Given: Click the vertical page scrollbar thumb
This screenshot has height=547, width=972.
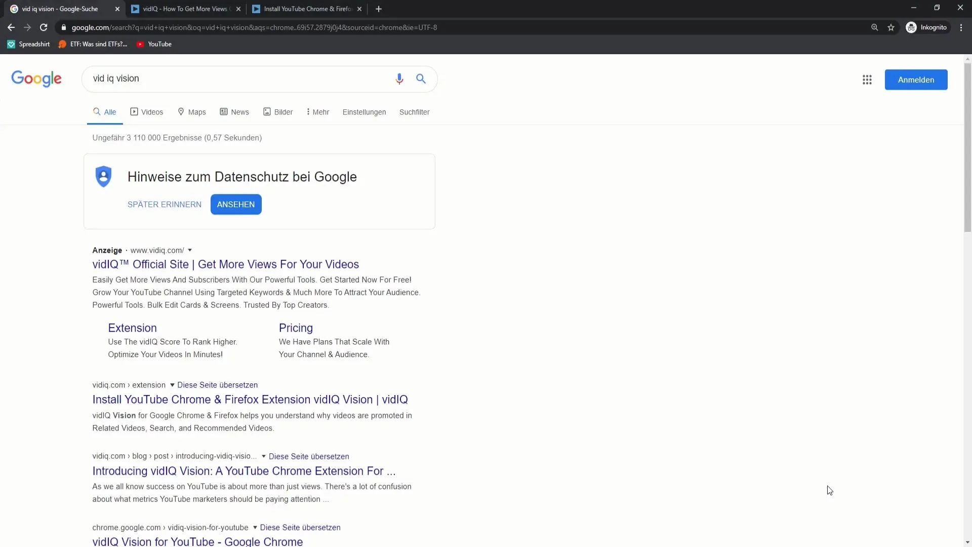Looking at the screenshot, I should 967,147.
